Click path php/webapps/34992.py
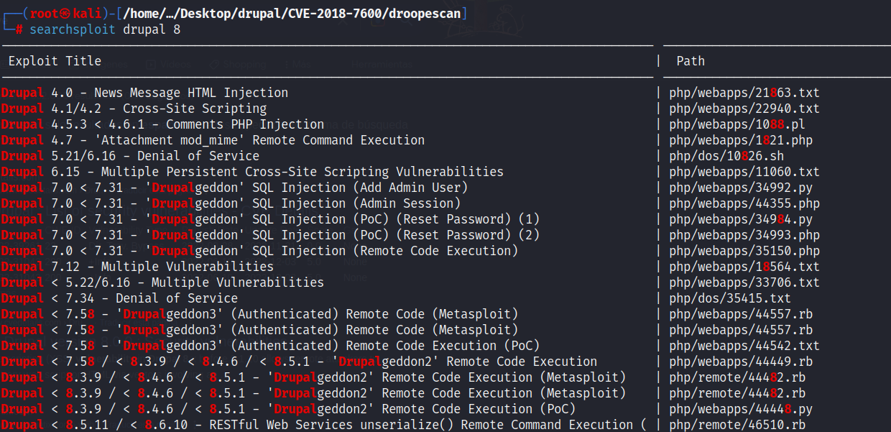 [x=741, y=188]
